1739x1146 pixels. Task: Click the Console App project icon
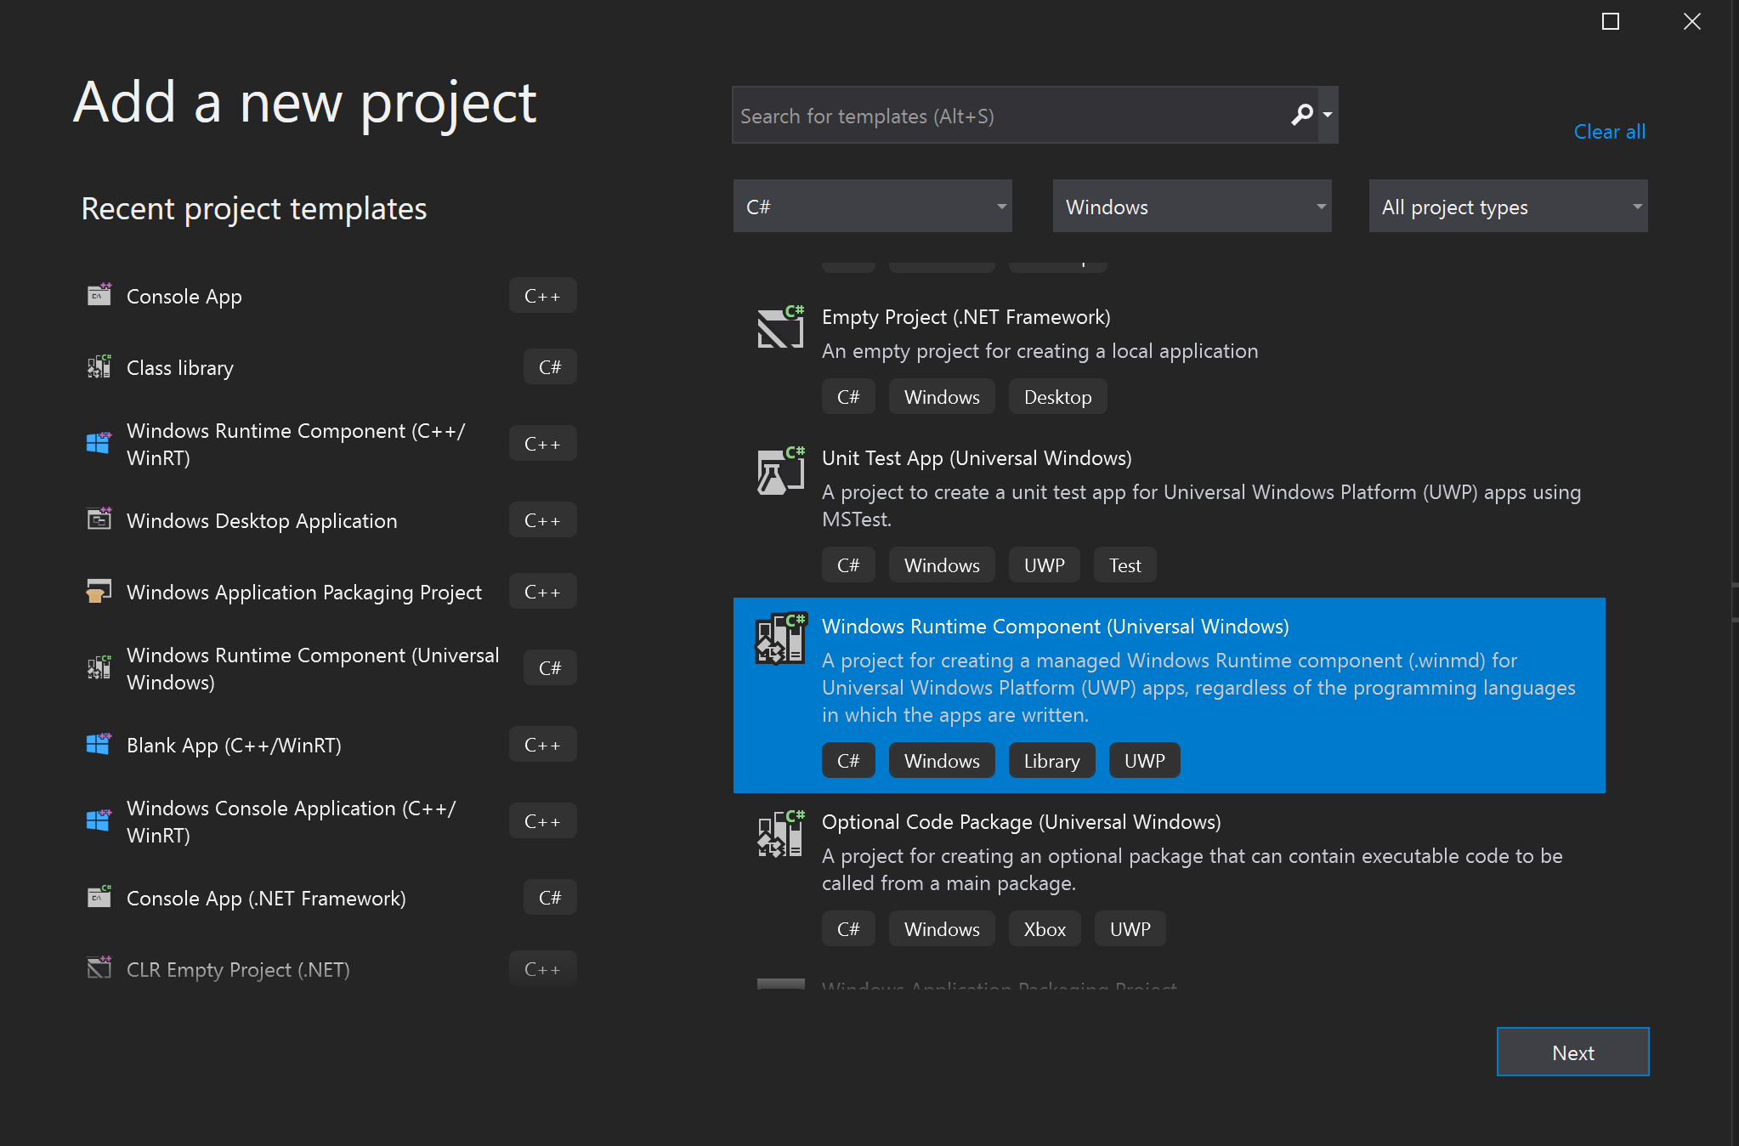coord(99,296)
